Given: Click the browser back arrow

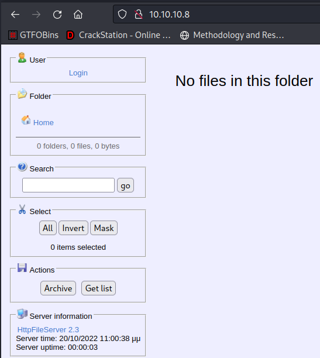Looking at the screenshot, I should click(15, 15).
